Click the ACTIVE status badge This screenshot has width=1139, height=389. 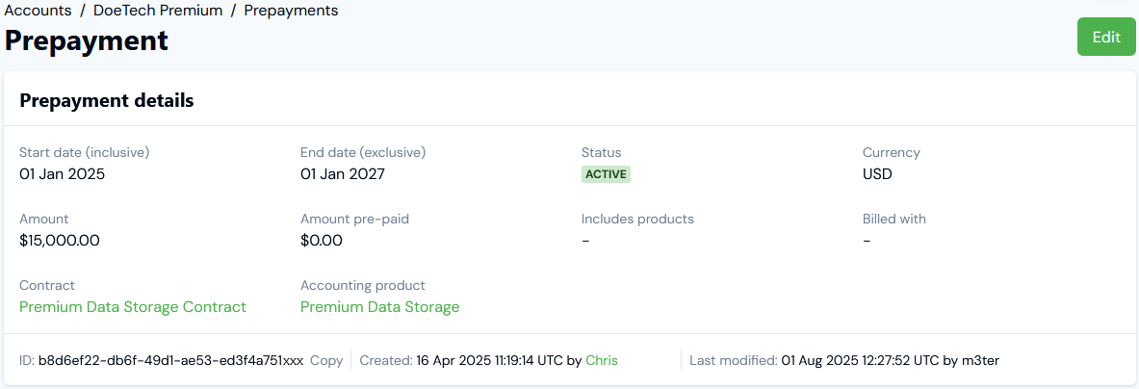pyautogui.click(x=606, y=174)
